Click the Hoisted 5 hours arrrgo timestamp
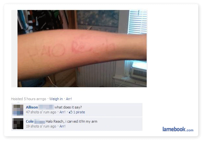This screenshot has height=142, width=204. pyautogui.click(x=28, y=99)
